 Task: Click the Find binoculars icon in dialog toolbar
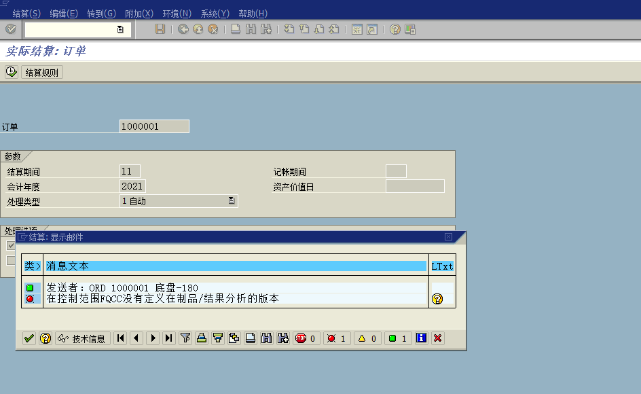267,338
